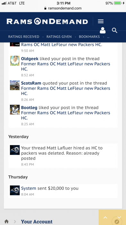Open the Bootleg user profile link
The image size is (126, 225).
pyautogui.click(x=29, y=108)
